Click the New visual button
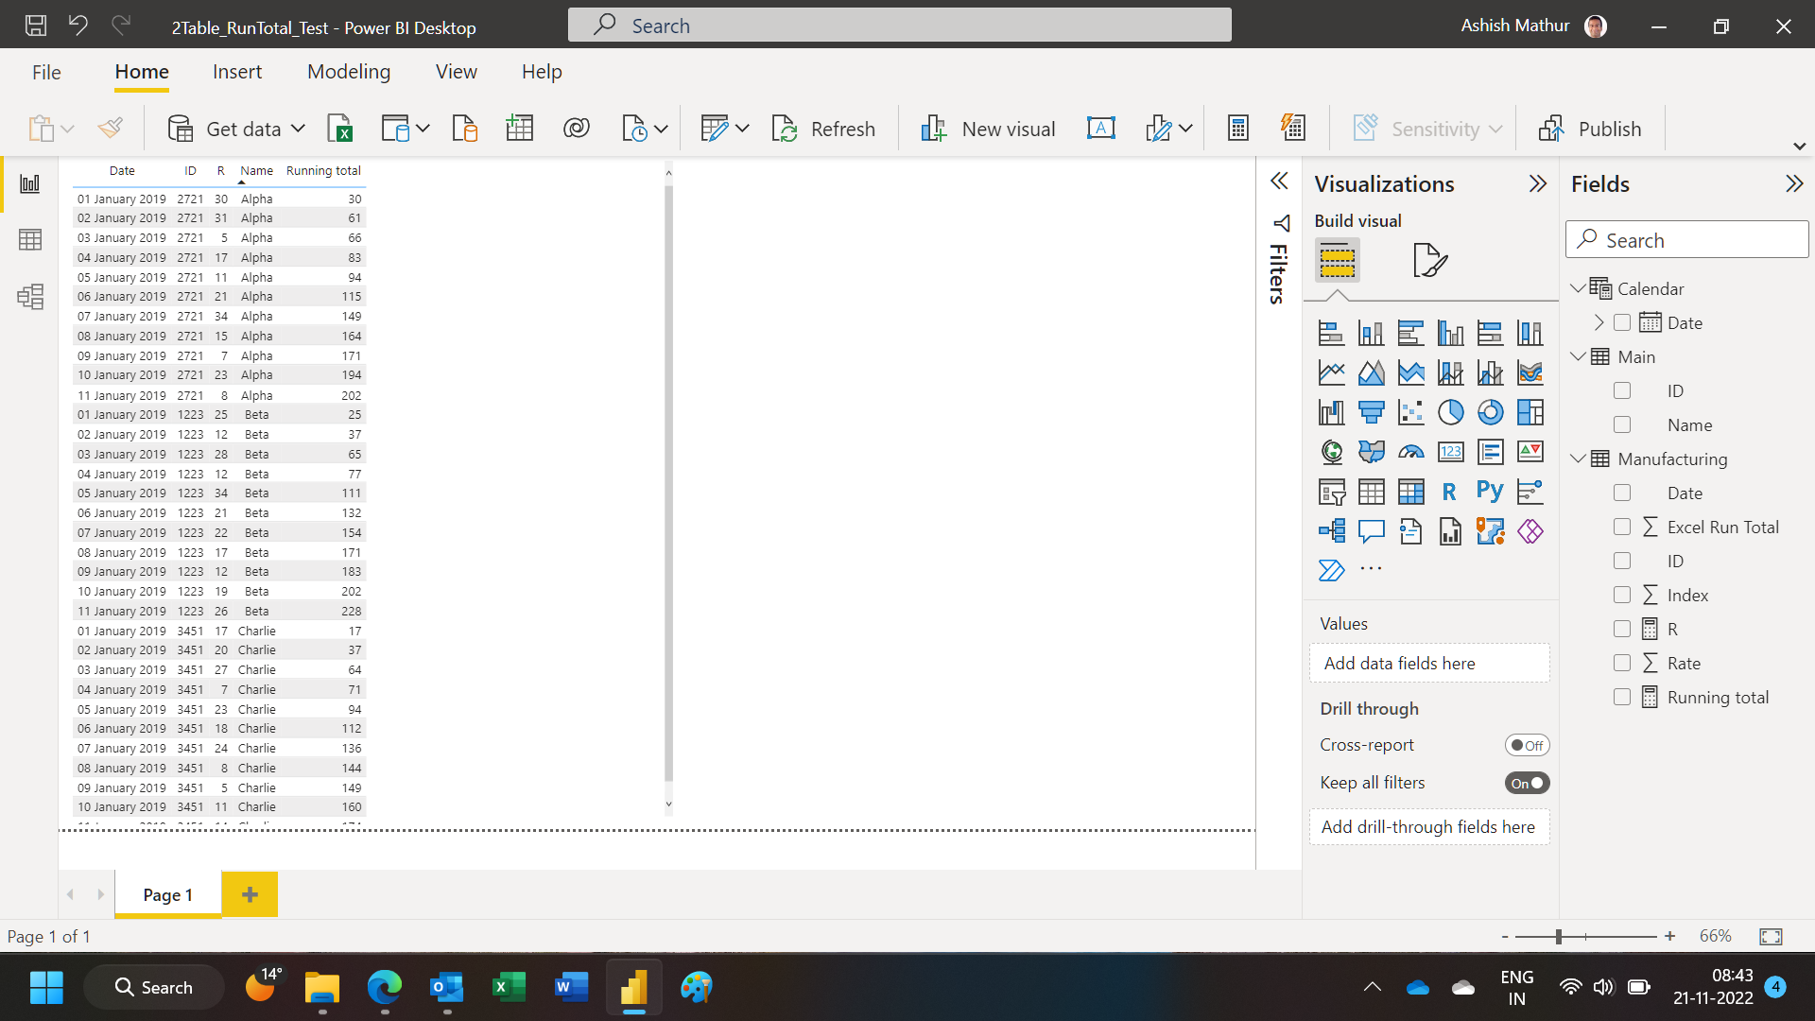1815x1021 pixels. (988, 129)
